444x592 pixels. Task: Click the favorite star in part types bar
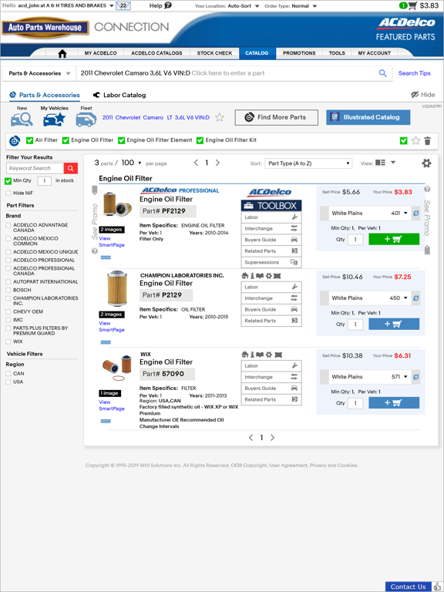(415, 141)
